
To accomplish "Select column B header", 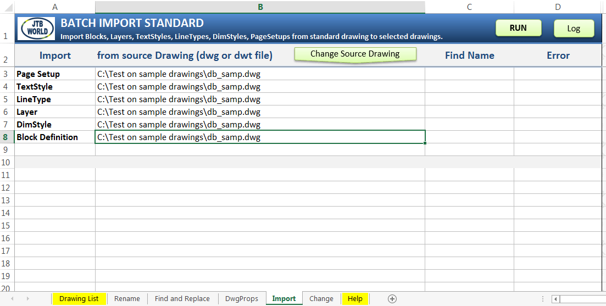I will (260, 7).
